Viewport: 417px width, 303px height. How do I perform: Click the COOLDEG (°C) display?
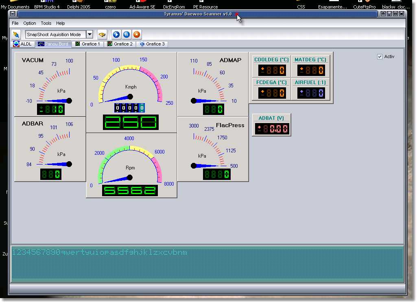[x=272, y=70]
